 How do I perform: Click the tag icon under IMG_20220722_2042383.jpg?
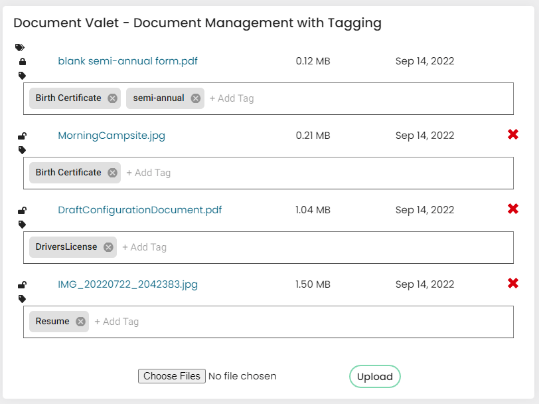(23, 299)
